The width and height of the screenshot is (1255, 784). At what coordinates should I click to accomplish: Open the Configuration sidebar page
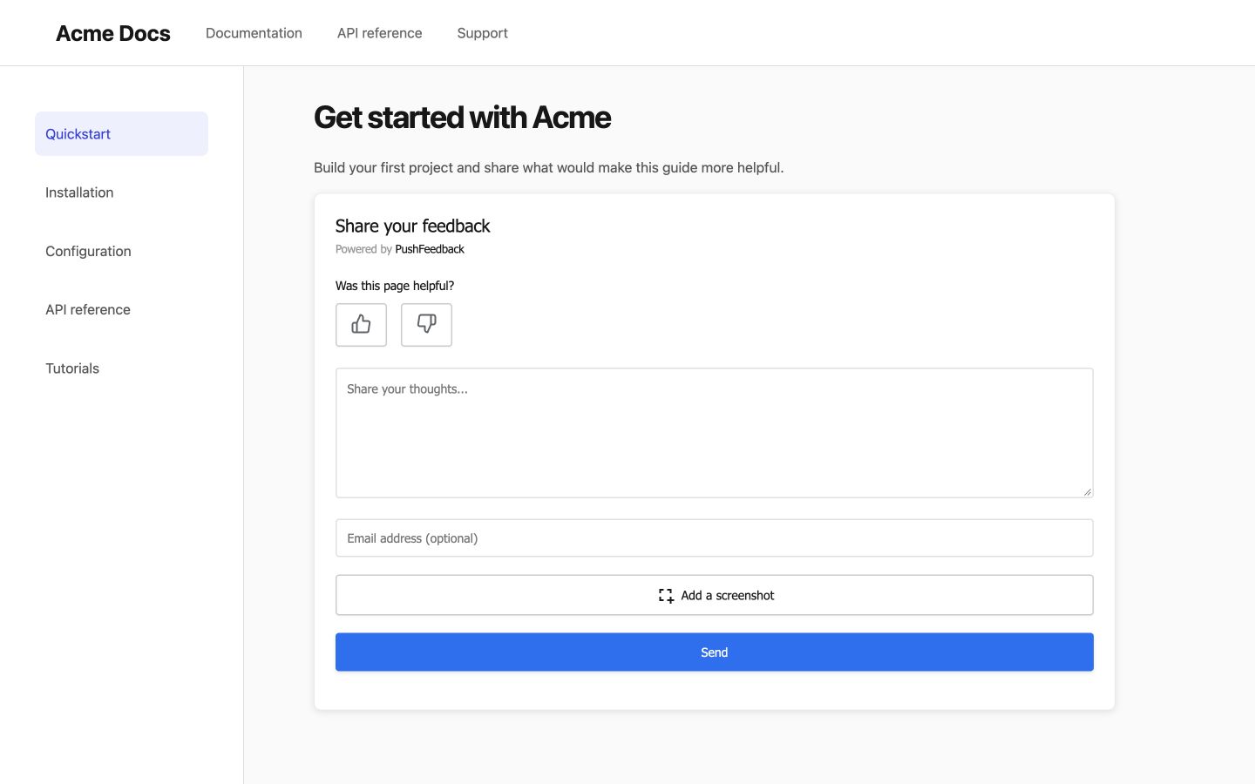pyautogui.click(x=121, y=251)
